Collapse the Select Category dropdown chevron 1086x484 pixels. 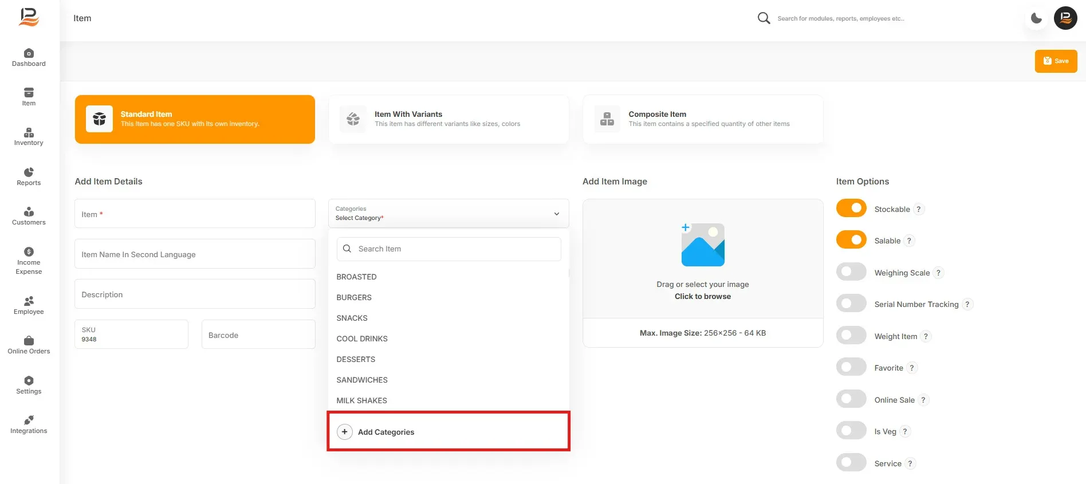click(x=556, y=214)
